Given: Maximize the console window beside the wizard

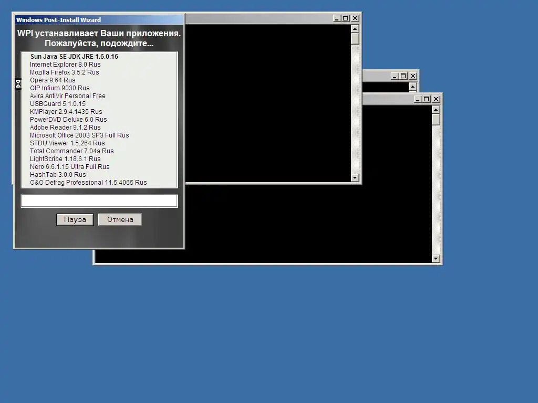Looking at the screenshot, I should [346, 18].
